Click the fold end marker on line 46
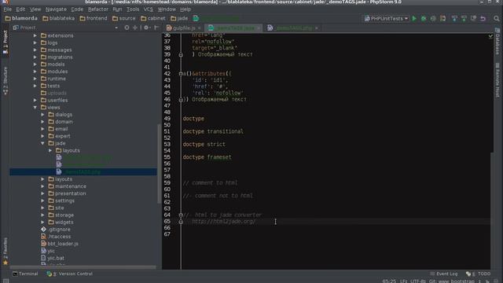The width and height of the screenshot is (503, 283). [181, 100]
